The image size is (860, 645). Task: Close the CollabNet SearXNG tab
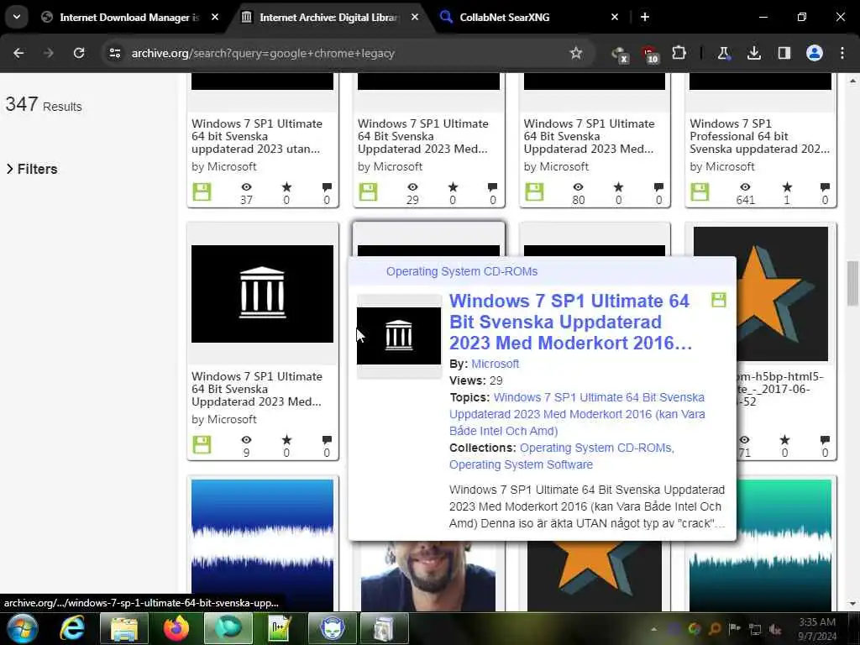pos(615,17)
